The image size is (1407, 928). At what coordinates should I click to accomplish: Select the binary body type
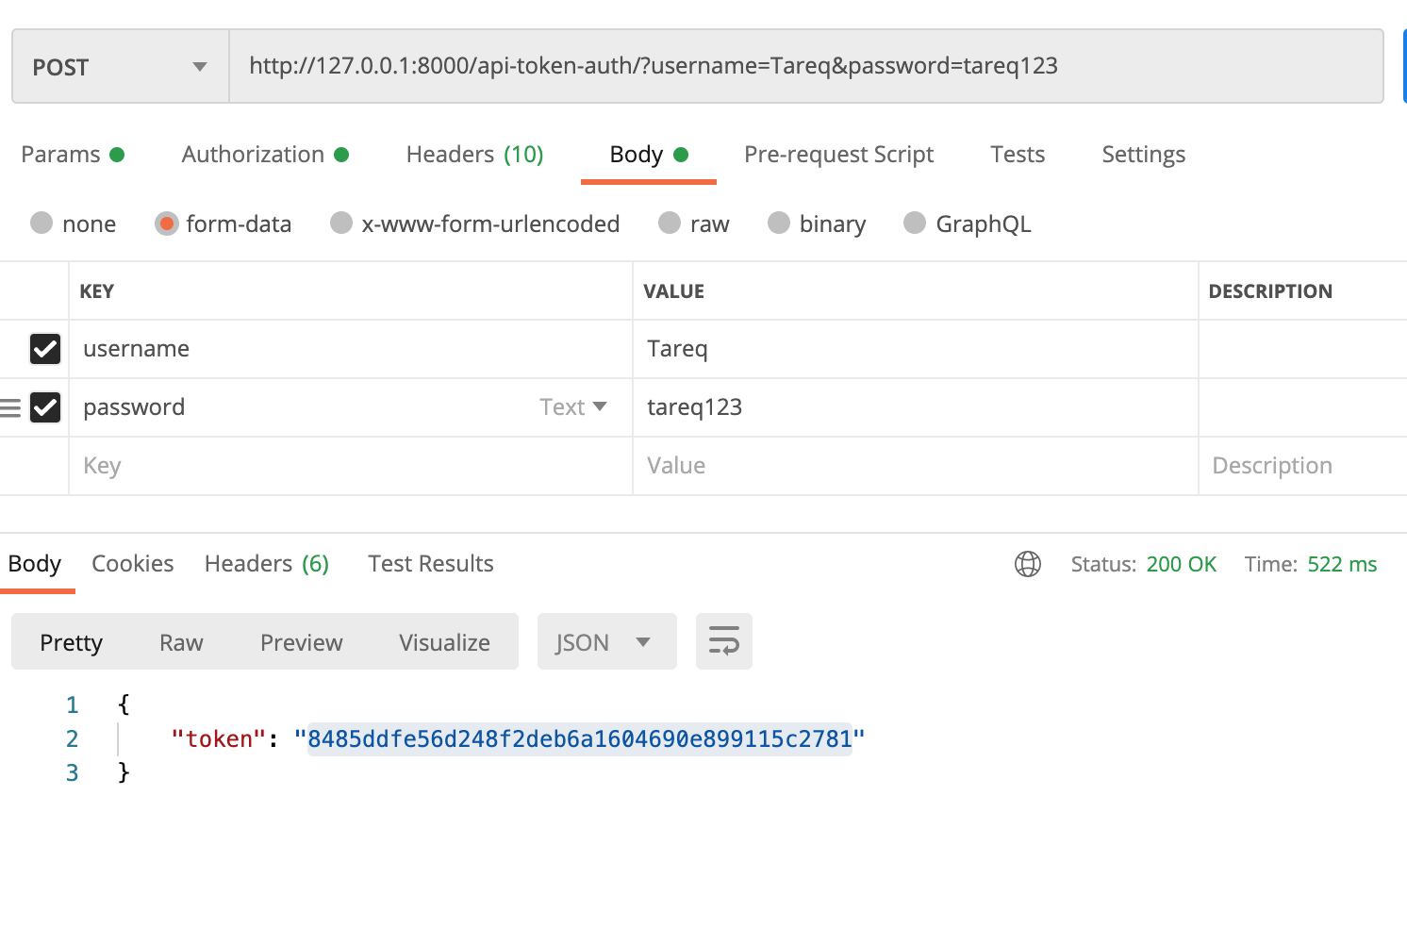(x=779, y=223)
